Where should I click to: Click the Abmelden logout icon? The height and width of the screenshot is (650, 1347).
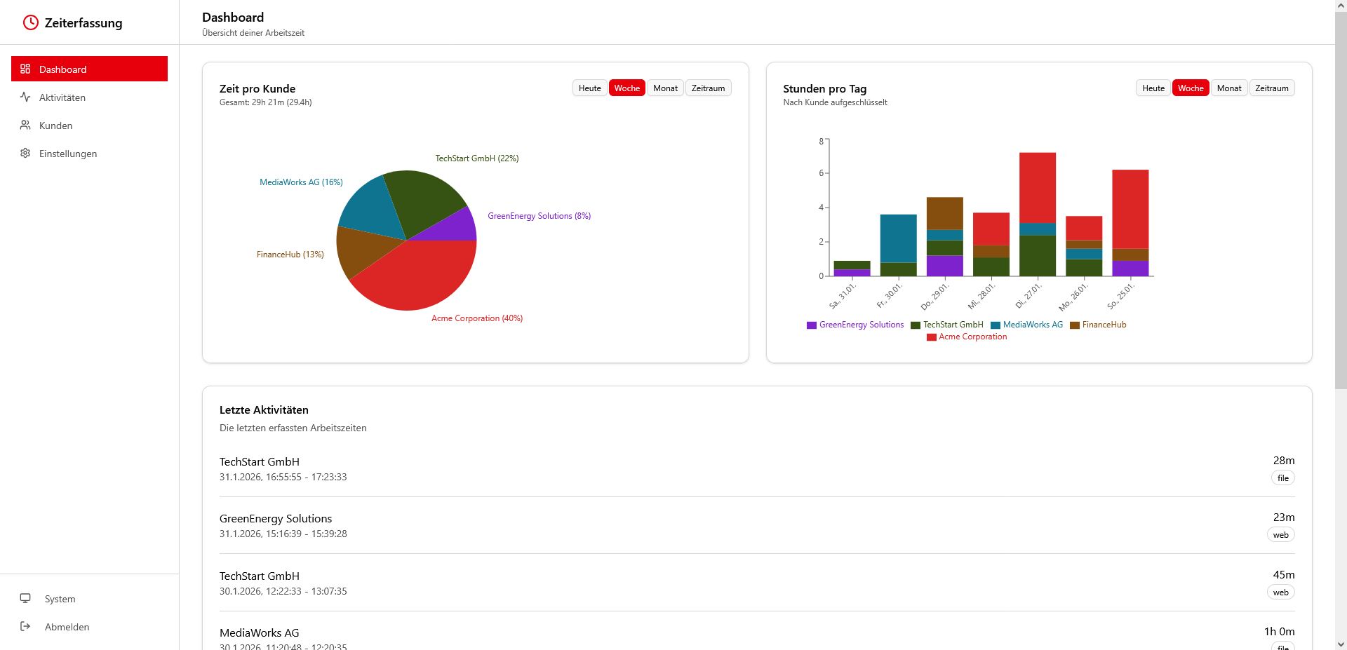tap(25, 626)
